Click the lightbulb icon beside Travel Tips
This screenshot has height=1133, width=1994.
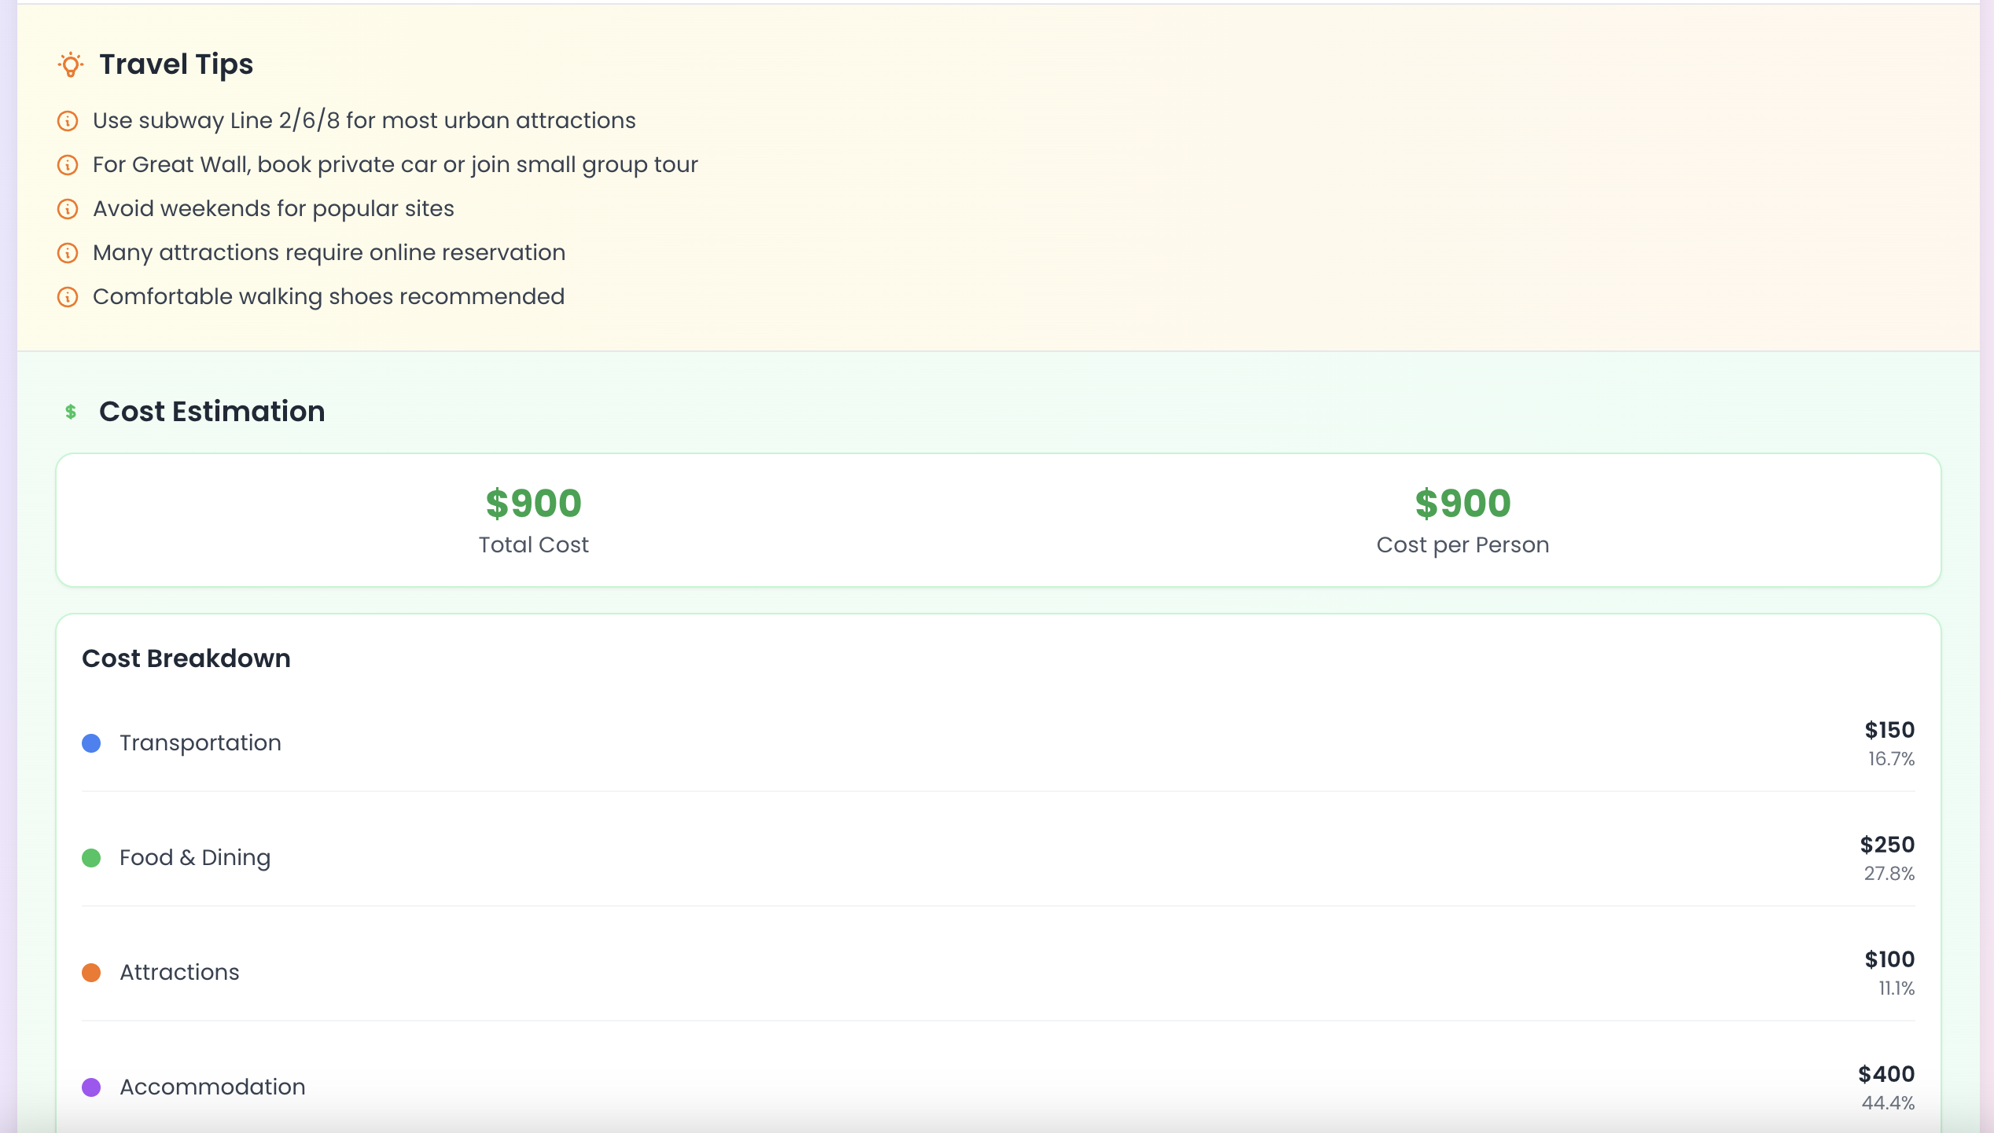coord(71,64)
